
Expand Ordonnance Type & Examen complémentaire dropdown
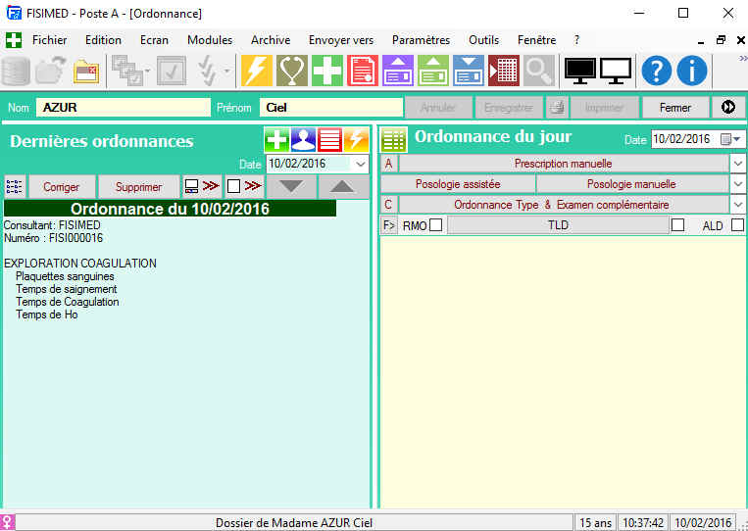coord(738,205)
